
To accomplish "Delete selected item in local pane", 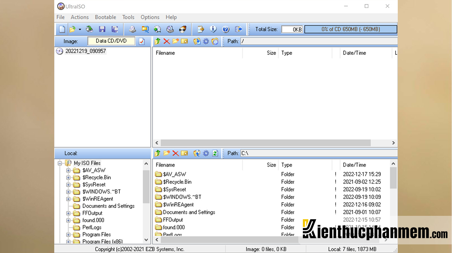I will click(176, 153).
